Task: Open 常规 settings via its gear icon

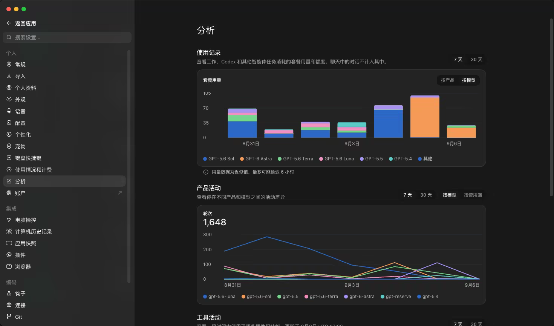Action: click(x=9, y=65)
